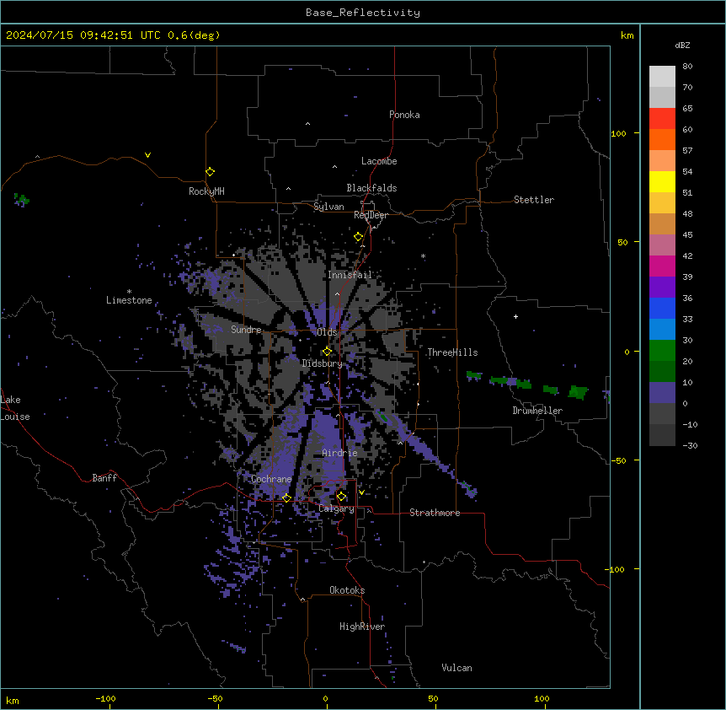Click the Vulcan label
This screenshot has height=710, width=726.
coord(456,668)
